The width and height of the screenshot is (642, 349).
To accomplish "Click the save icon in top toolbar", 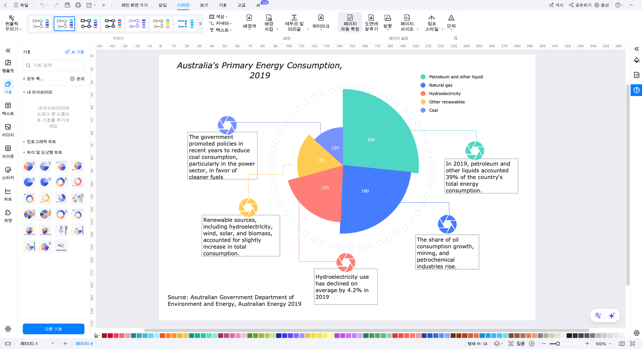I will coord(67,5).
